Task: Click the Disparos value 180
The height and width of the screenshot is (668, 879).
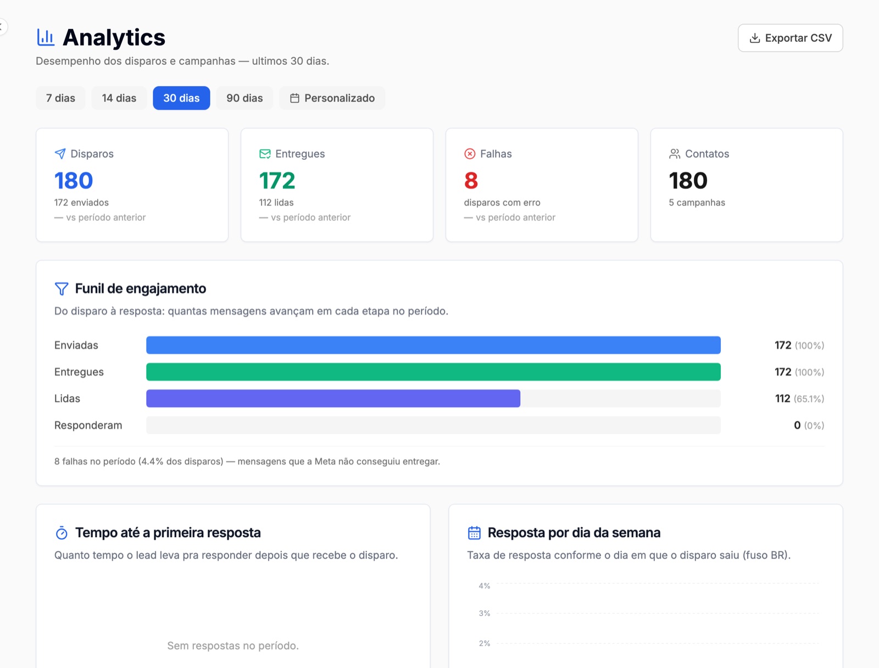Action: (x=74, y=181)
